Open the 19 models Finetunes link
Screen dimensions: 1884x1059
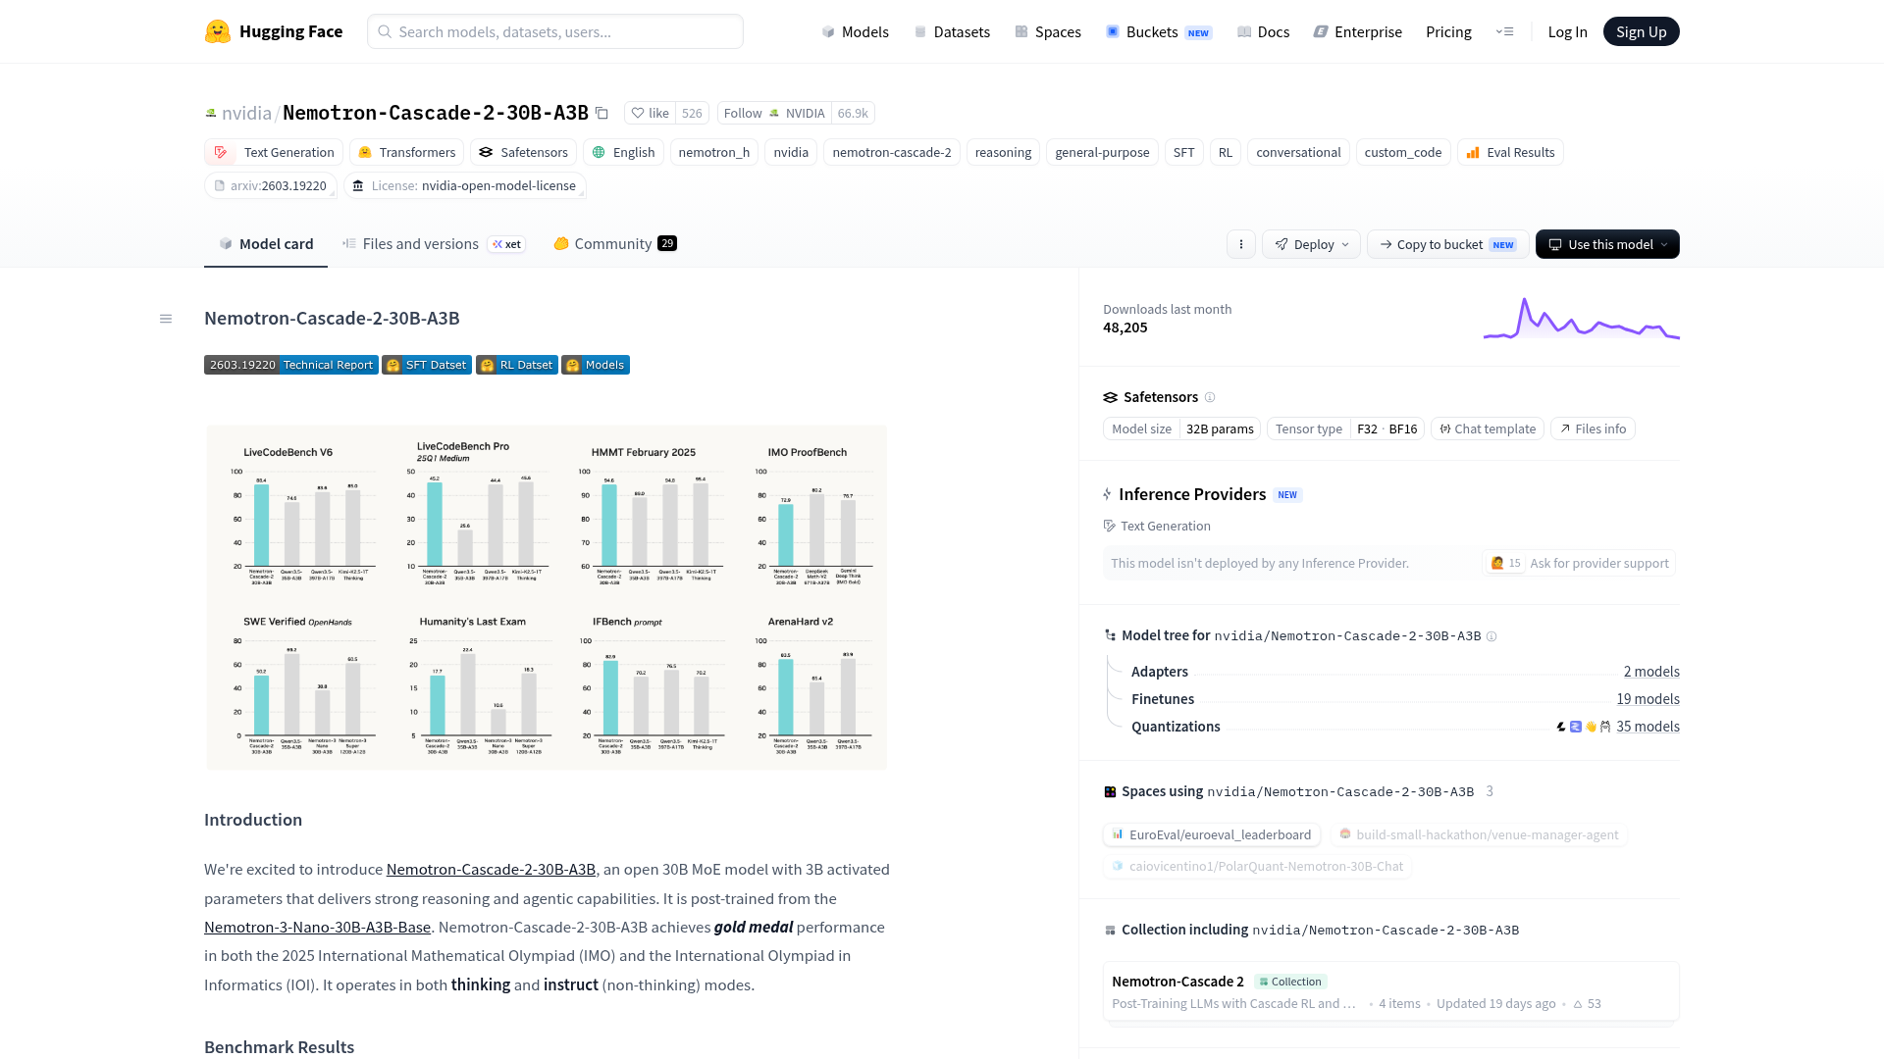click(x=1648, y=699)
